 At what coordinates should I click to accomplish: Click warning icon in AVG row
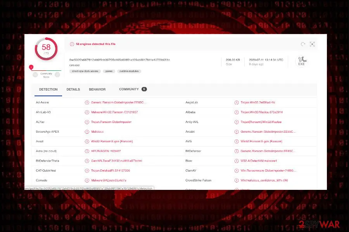(x=237, y=142)
